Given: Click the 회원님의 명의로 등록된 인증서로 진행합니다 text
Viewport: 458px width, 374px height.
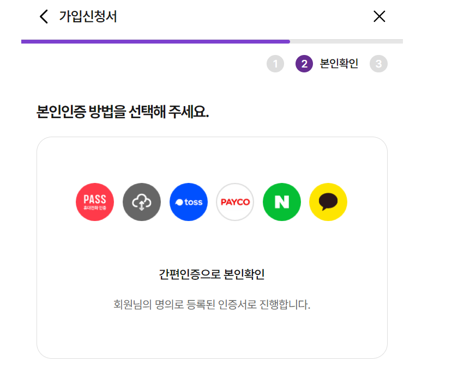Looking at the screenshot, I should pyautogui.click(x=212, y=304).
